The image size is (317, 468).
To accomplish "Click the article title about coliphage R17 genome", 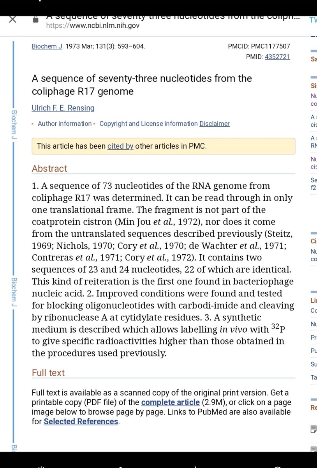I will [142, 85].
